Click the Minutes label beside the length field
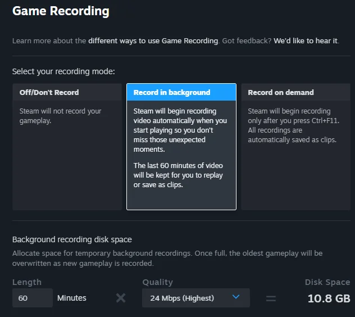The image size is (355, 317). pyautogui.click(x=72, y=298)
